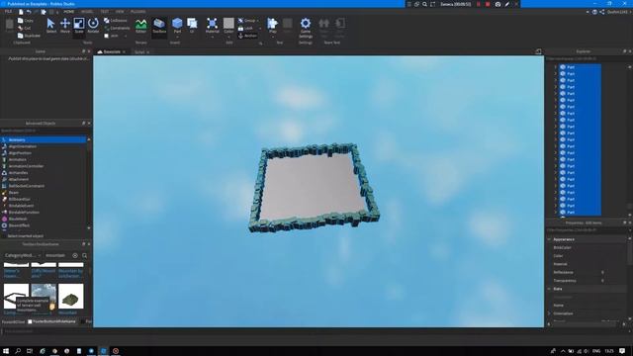Open the Color dropdown arrow
This screenshot has width=633, height=356.
[228, 38]
